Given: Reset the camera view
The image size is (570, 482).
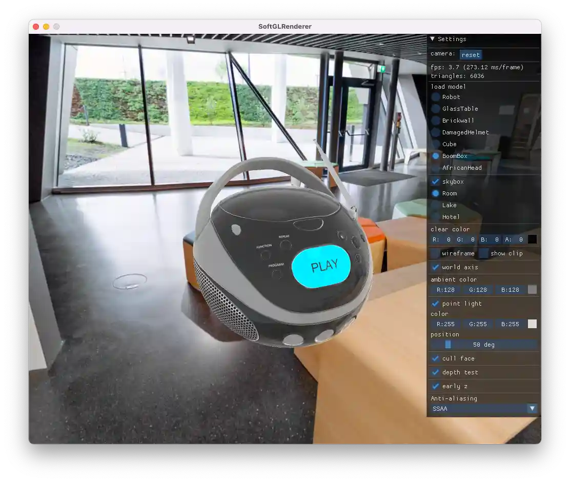Looking at the screenshot, I should [x=471, y=54].
